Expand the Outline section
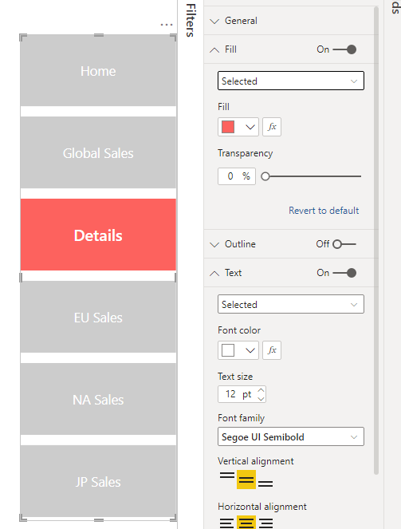 [214, 244]
